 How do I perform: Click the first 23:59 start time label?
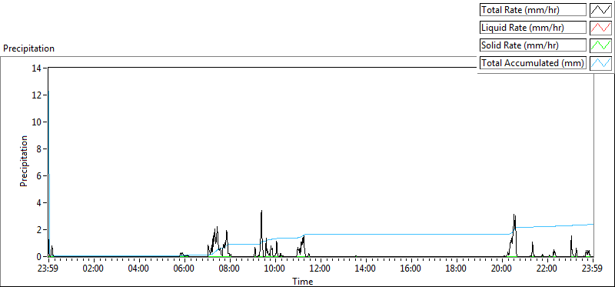(x=48, y=269)
